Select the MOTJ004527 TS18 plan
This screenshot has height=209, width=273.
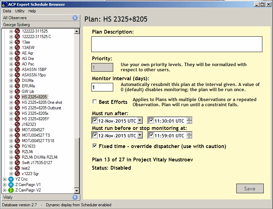point(38,141)
